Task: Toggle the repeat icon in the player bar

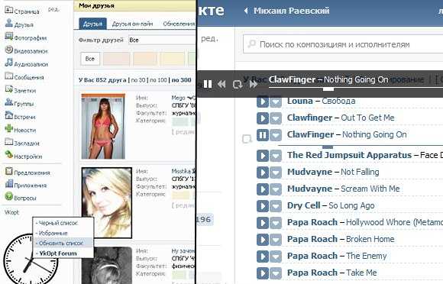Action: [x=238, y=84]
